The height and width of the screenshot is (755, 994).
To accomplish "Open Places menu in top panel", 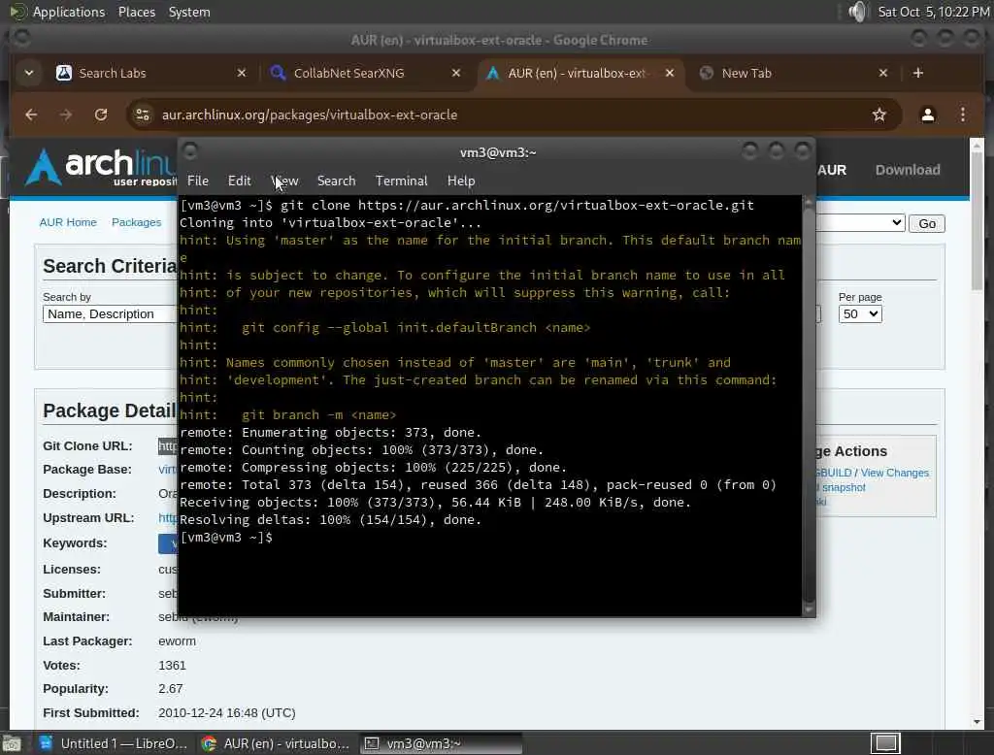I will (136, 12).
